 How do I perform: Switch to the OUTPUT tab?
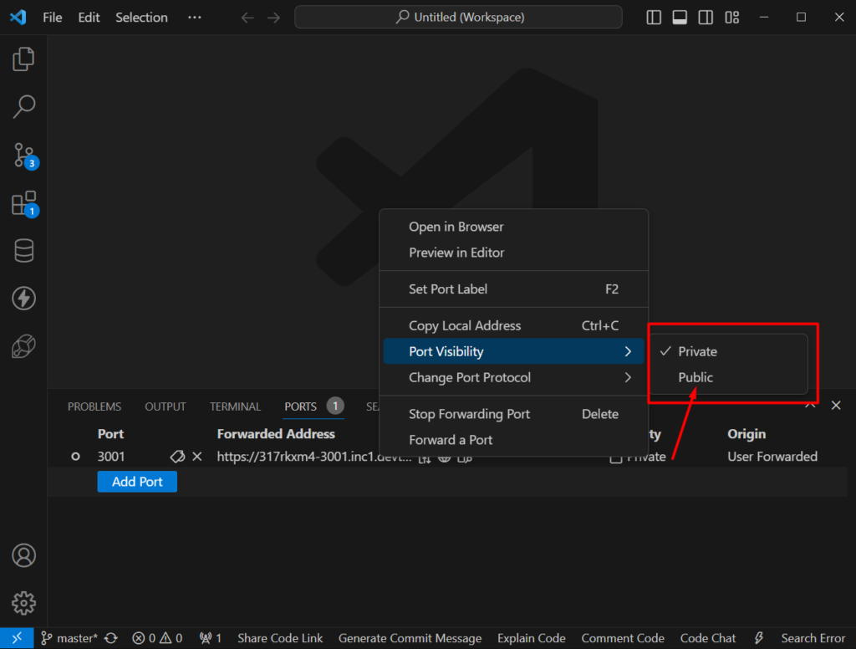click(x=166, y=406)
